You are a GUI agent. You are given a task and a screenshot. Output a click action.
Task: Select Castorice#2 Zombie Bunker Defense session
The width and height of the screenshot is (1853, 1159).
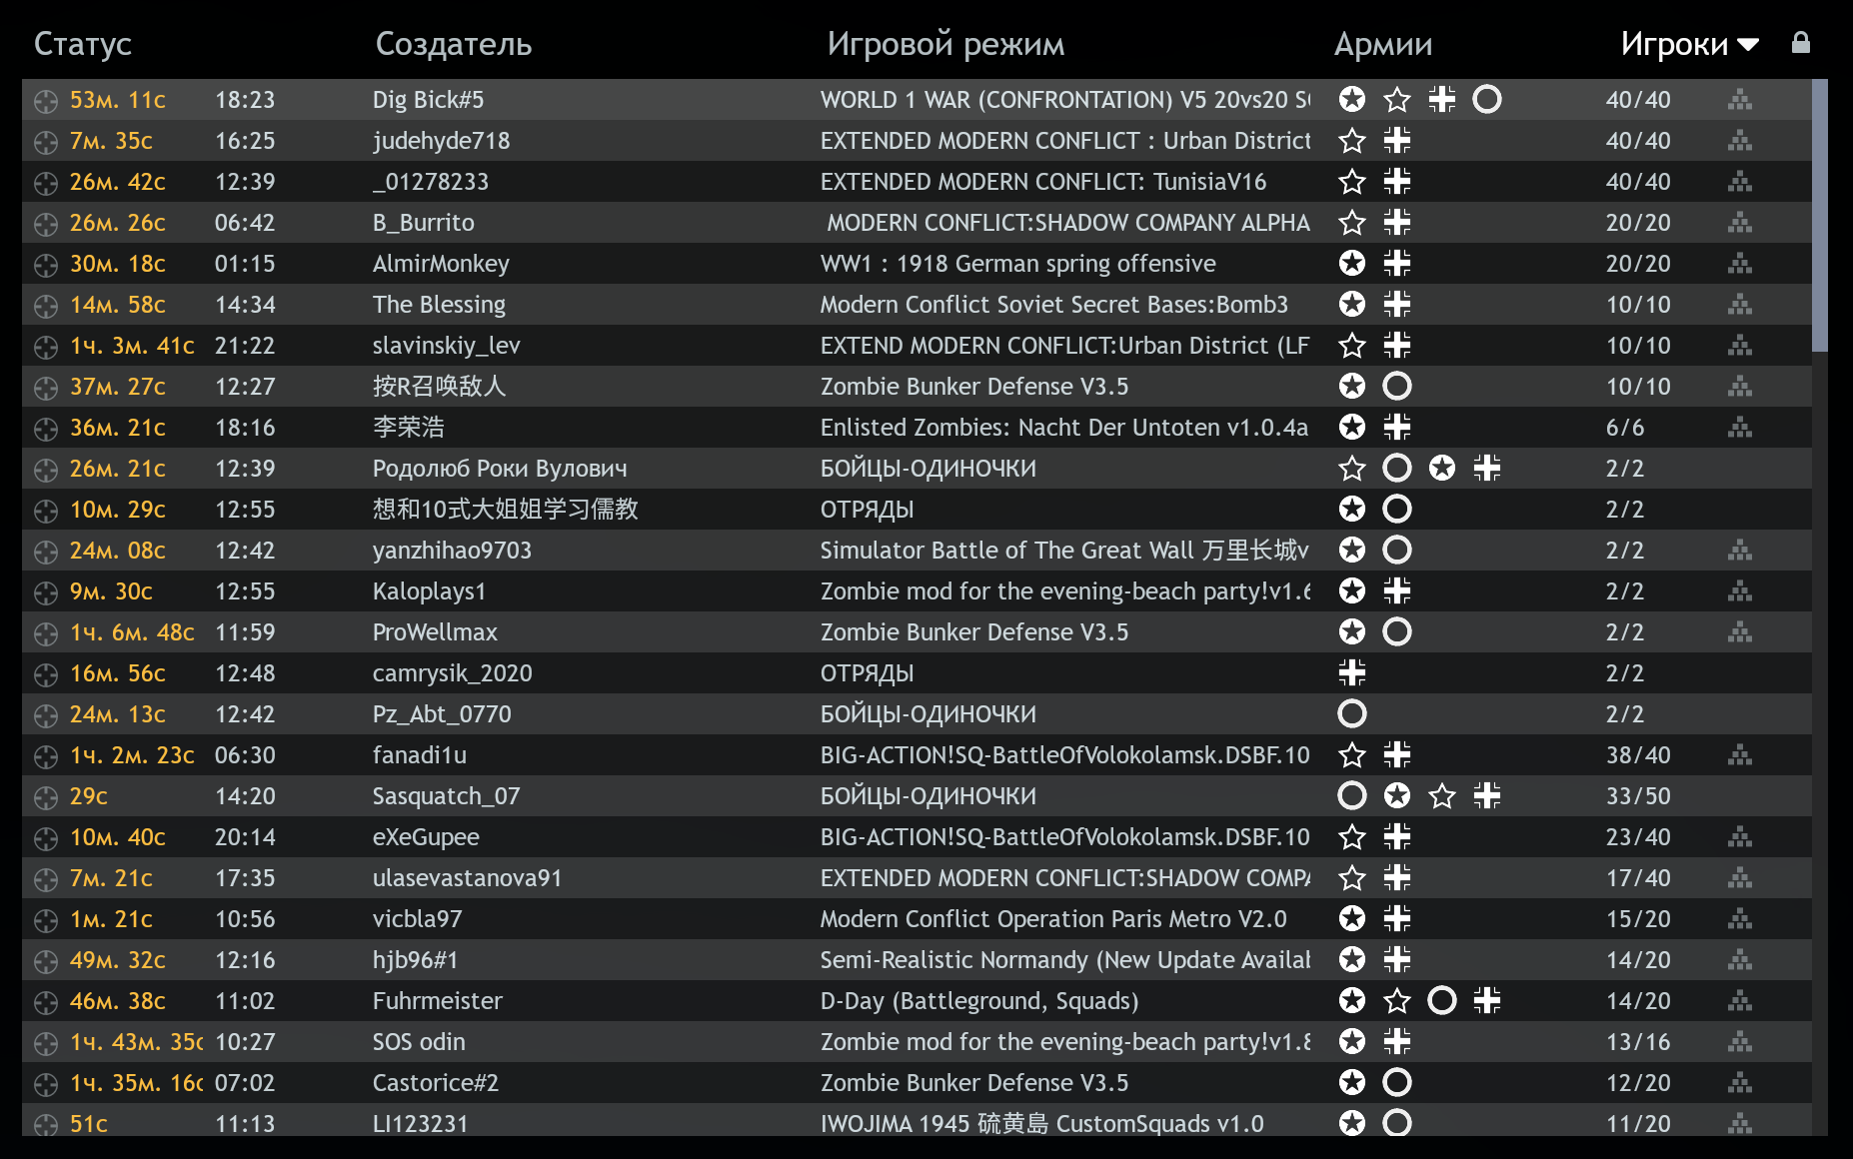[x=973, y=1083]
